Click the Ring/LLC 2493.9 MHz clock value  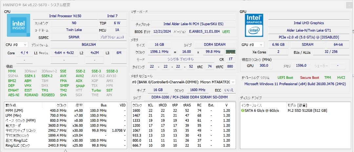(x=57, y=145)
